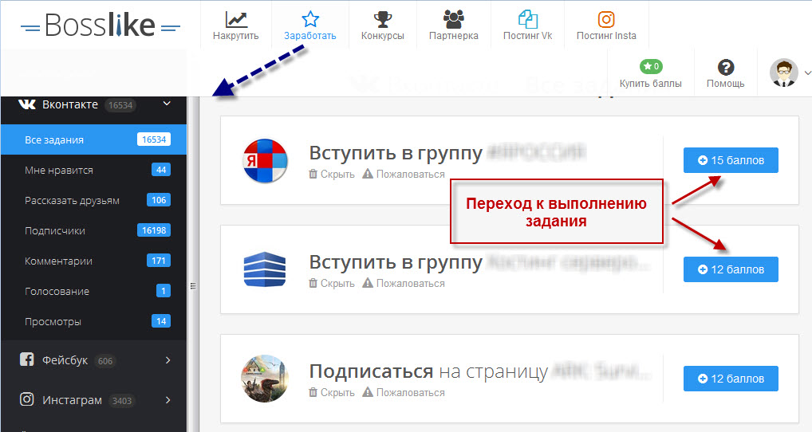
Task: Expand the Фейсбук section chevron
Action: [168, 360]
